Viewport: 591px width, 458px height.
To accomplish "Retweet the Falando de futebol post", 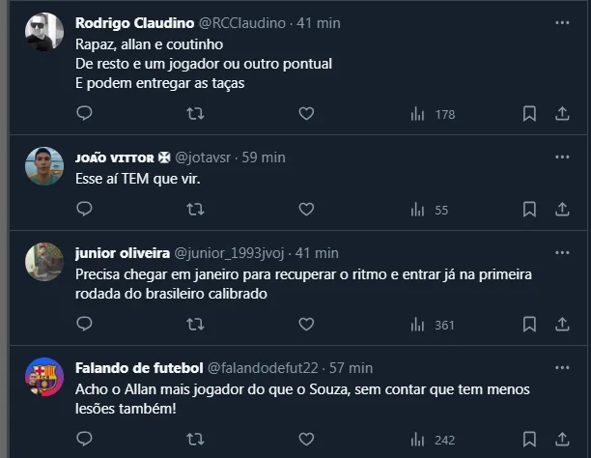I will [x=195, y=440].
